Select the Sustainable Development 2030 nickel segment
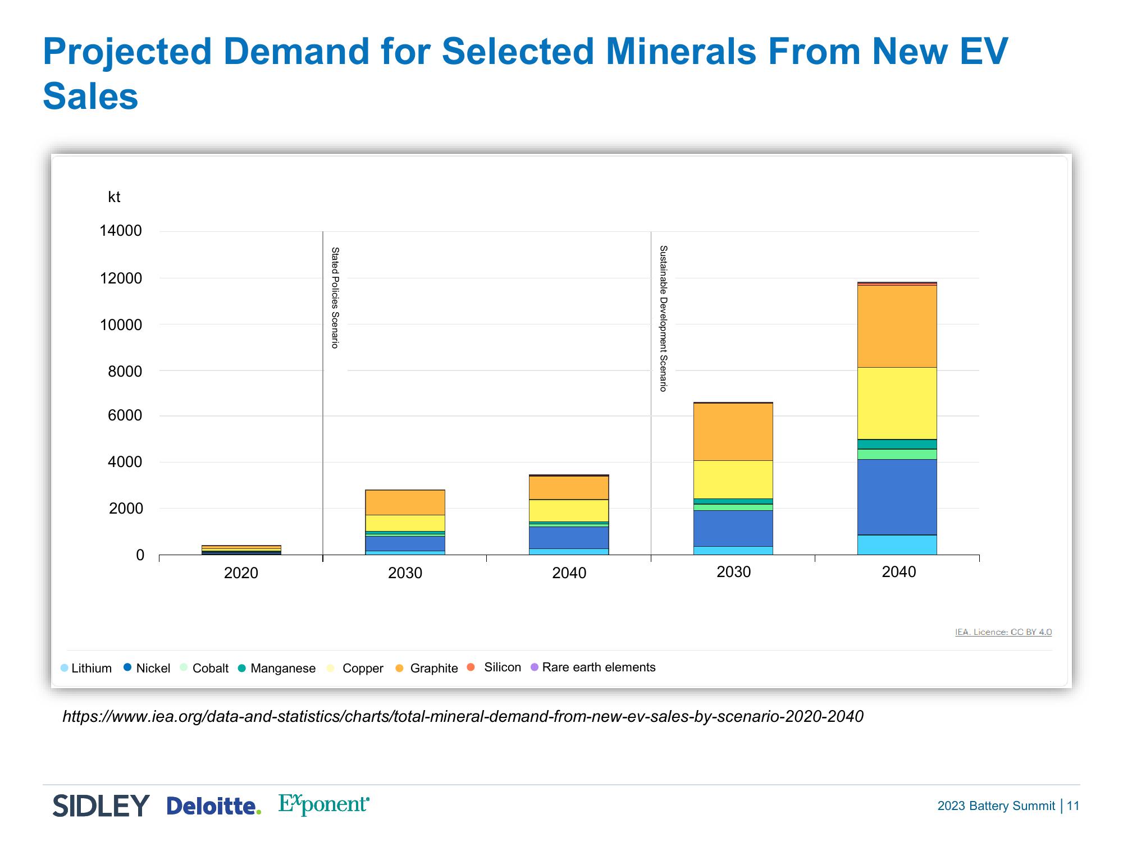This screenshot has height=842, width=1123. point(733,528)
